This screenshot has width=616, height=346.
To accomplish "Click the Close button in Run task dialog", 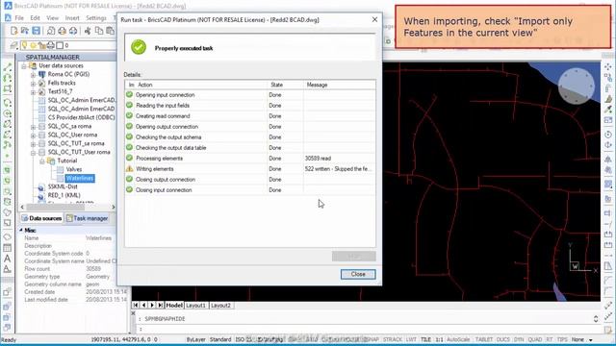I will (358, 274).
